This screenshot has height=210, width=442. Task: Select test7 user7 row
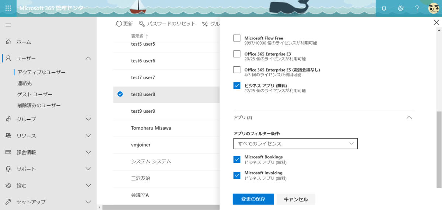click(166, 77)
